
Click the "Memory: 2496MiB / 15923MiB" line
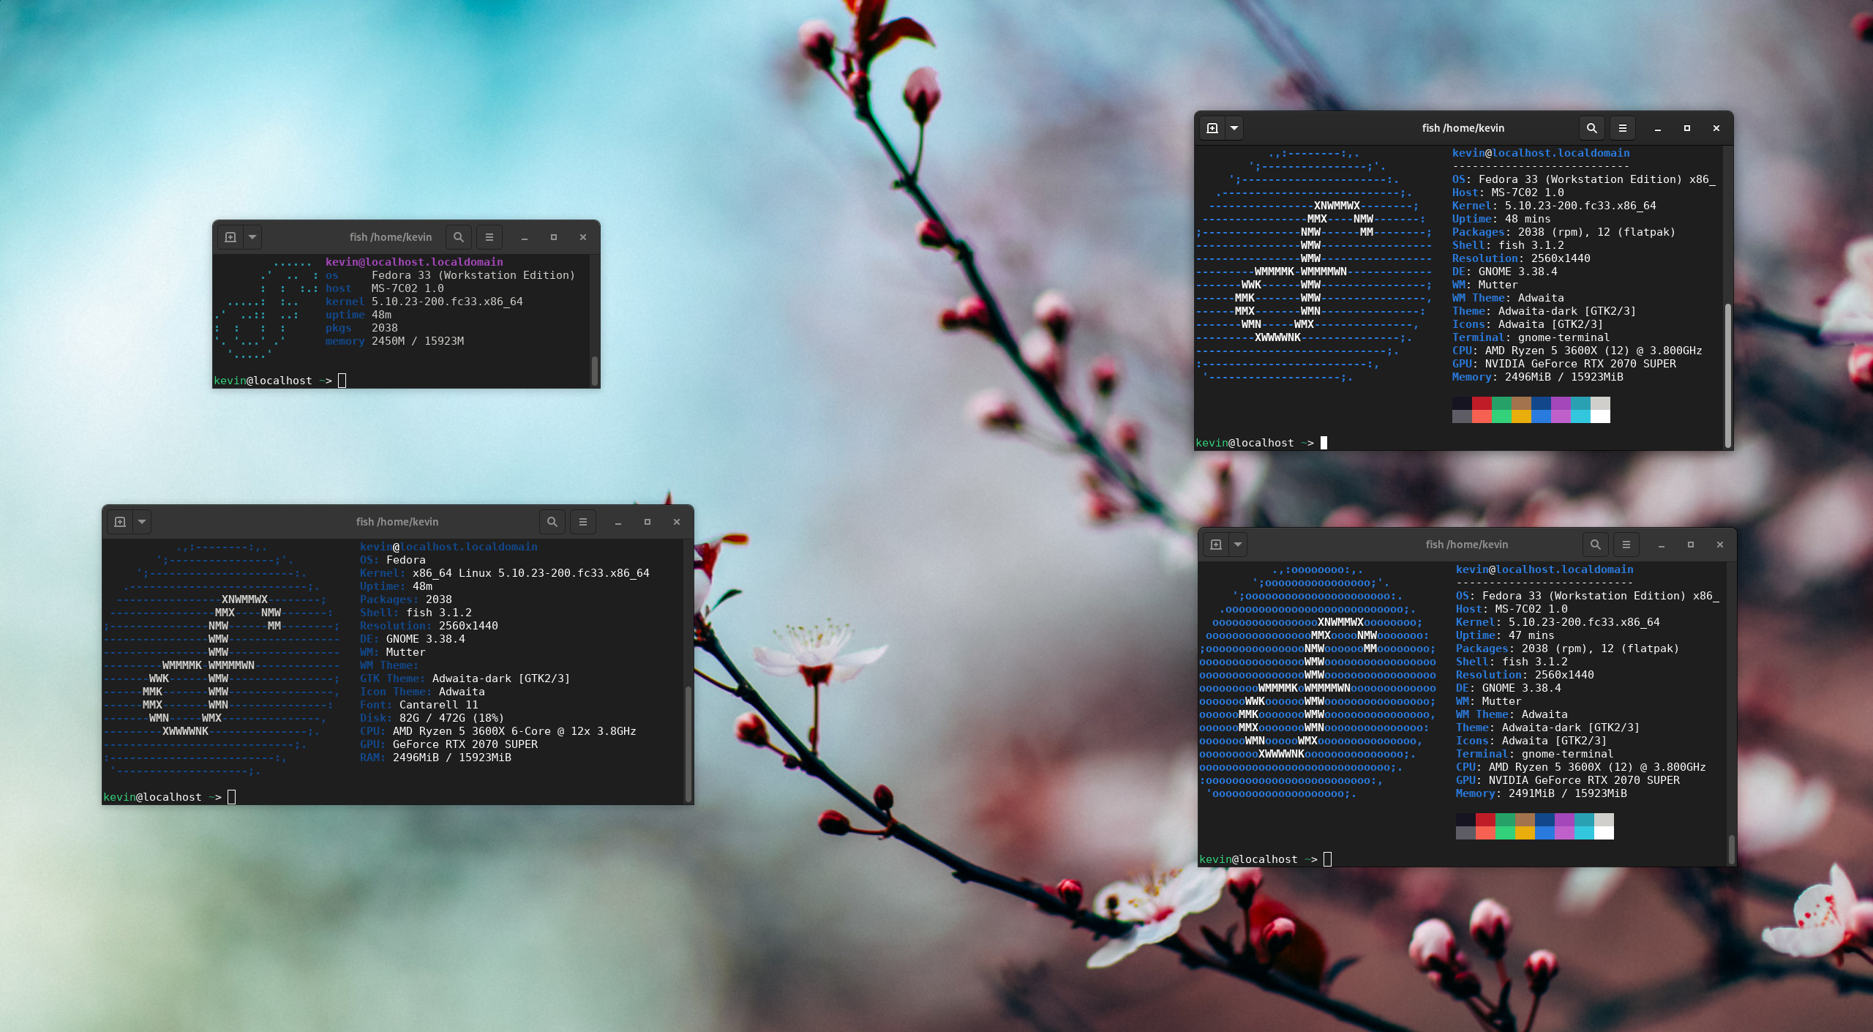point(1538,377)
